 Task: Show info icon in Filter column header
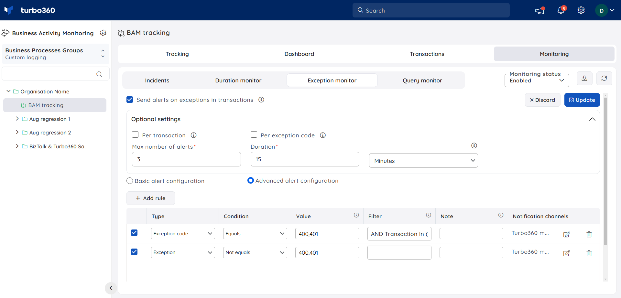[429, 215]
